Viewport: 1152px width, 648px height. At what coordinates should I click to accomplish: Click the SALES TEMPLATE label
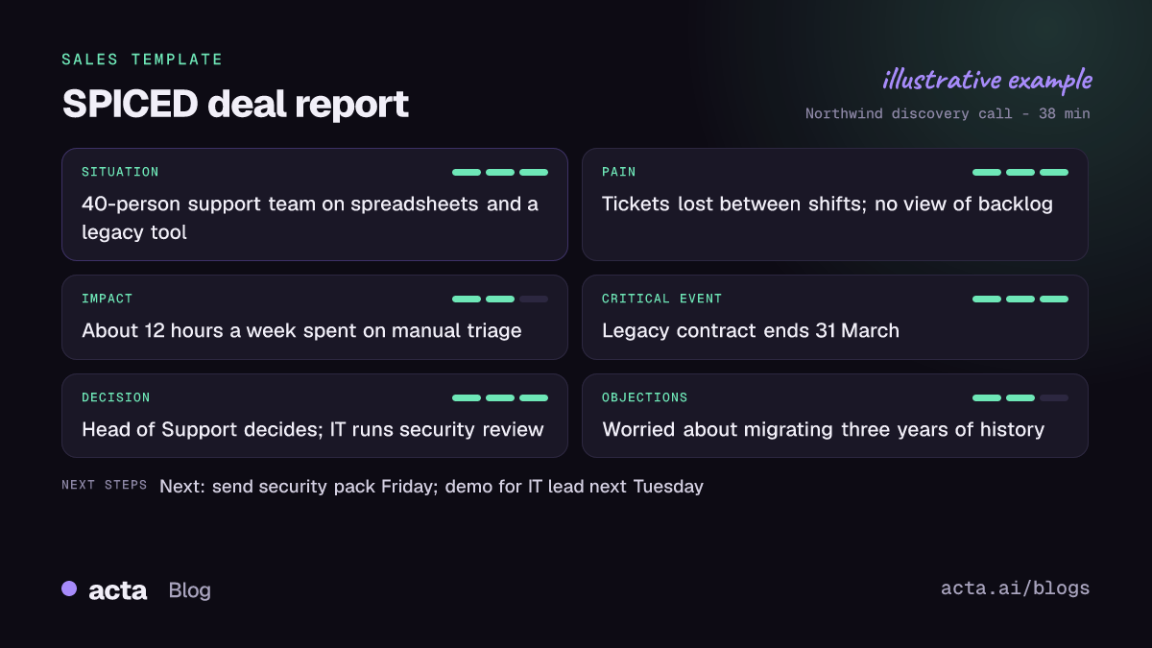(142, 60)
